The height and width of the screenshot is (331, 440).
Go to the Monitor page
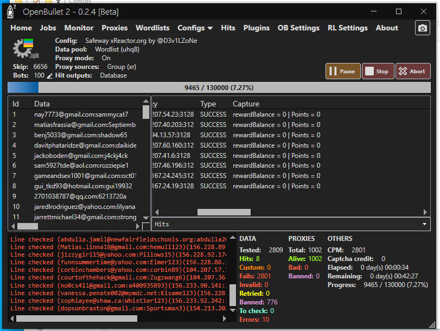point(79,28)
